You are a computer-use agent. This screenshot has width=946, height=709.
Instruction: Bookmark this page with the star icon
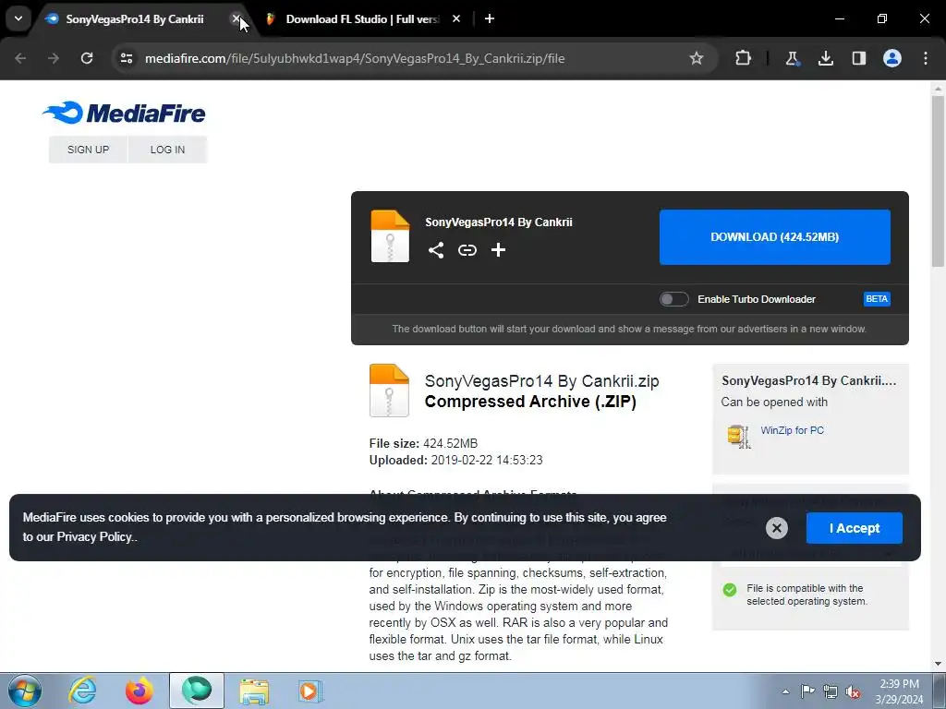[697, 58]
